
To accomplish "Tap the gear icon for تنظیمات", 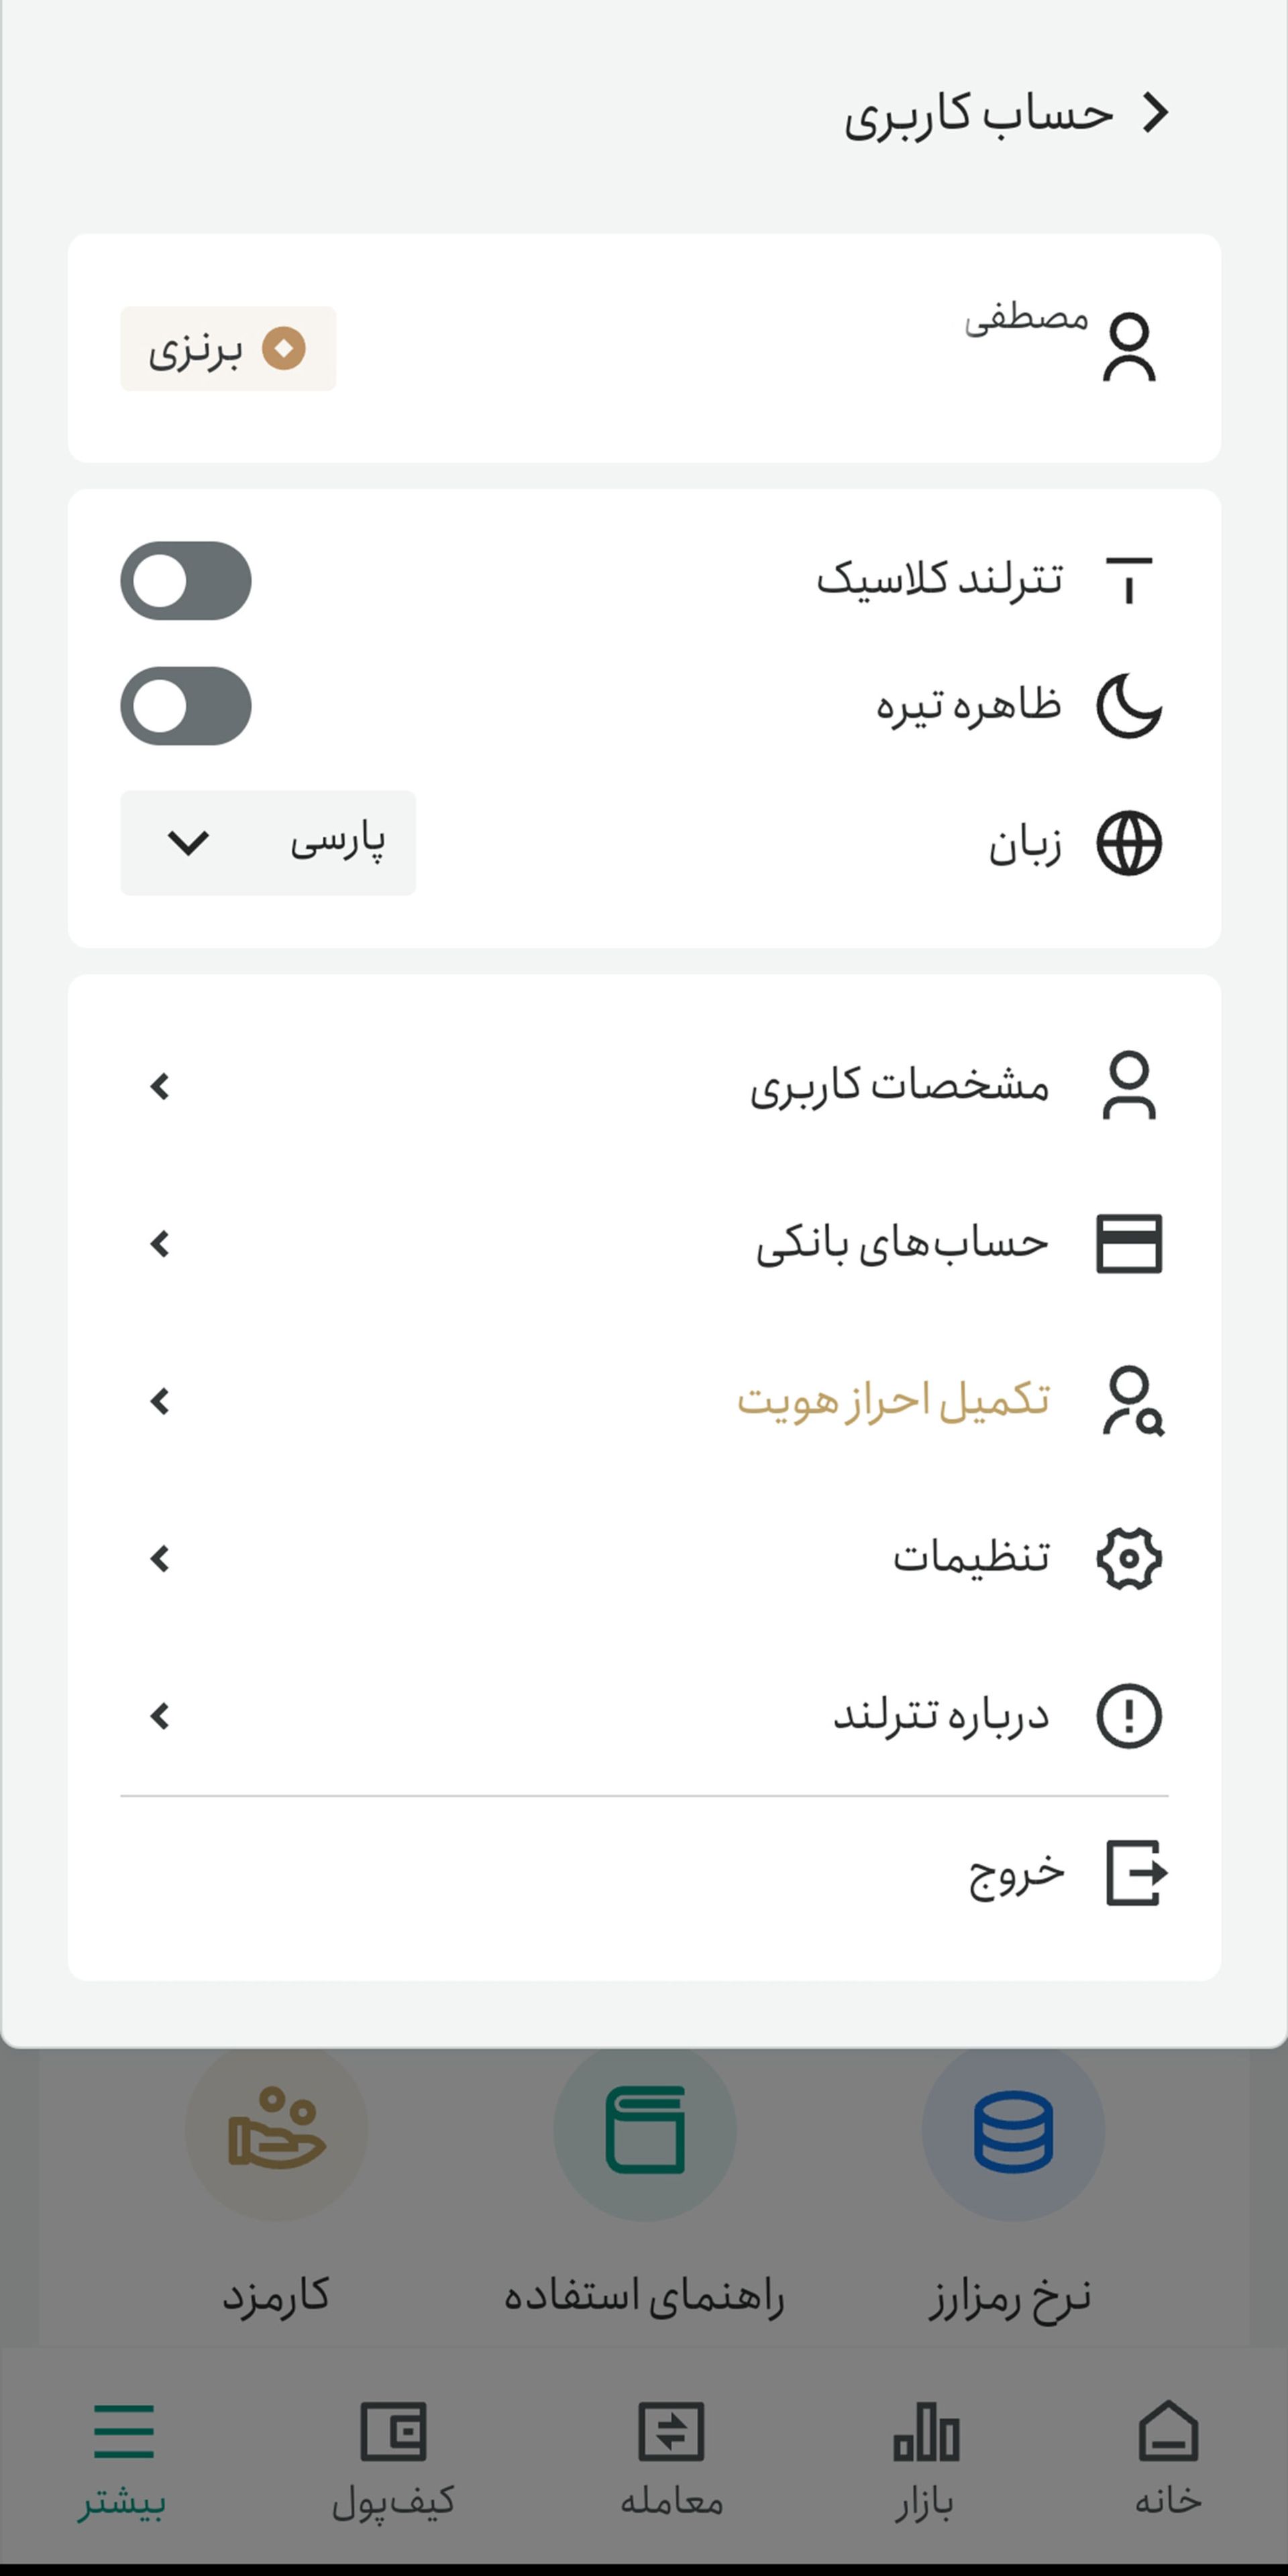I will (1129, 1558).
